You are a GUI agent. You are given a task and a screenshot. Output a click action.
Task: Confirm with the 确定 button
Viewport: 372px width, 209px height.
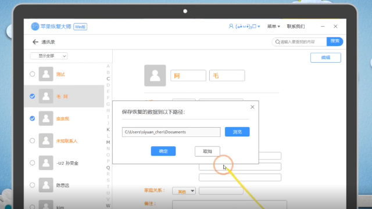click(163, 151)
